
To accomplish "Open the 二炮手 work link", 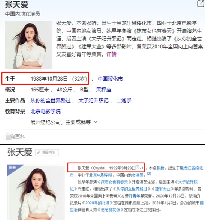I will point(124,100).
